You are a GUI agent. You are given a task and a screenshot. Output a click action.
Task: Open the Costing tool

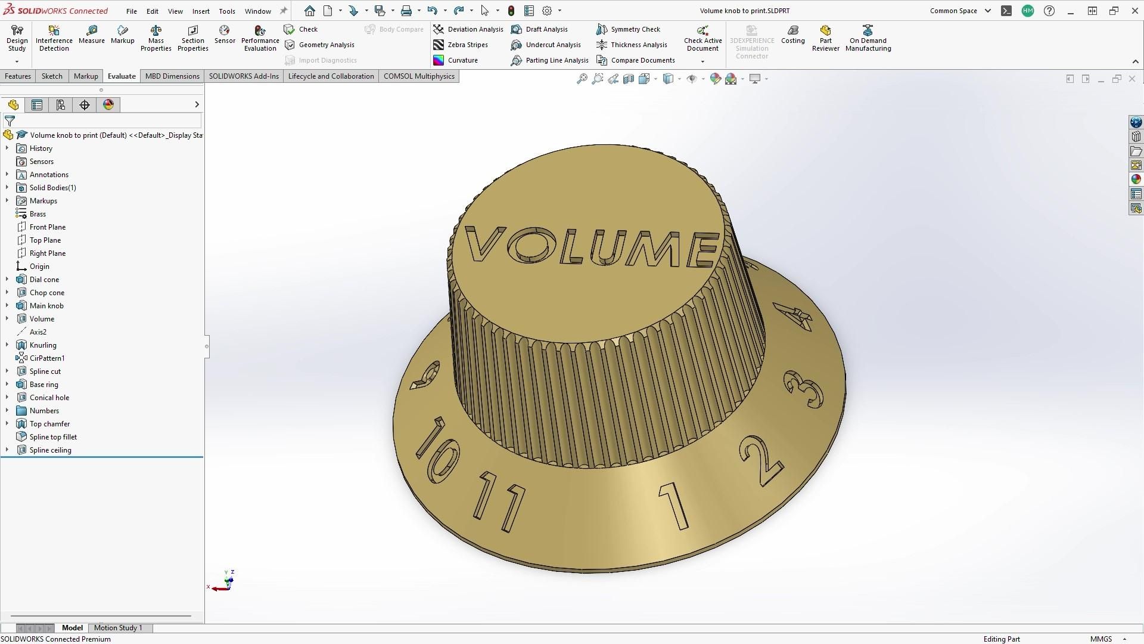[792, 35]
